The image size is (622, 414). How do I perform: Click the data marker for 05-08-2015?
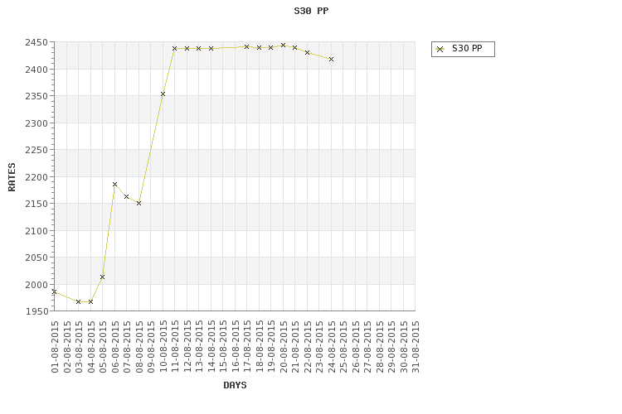coord(102,277)
